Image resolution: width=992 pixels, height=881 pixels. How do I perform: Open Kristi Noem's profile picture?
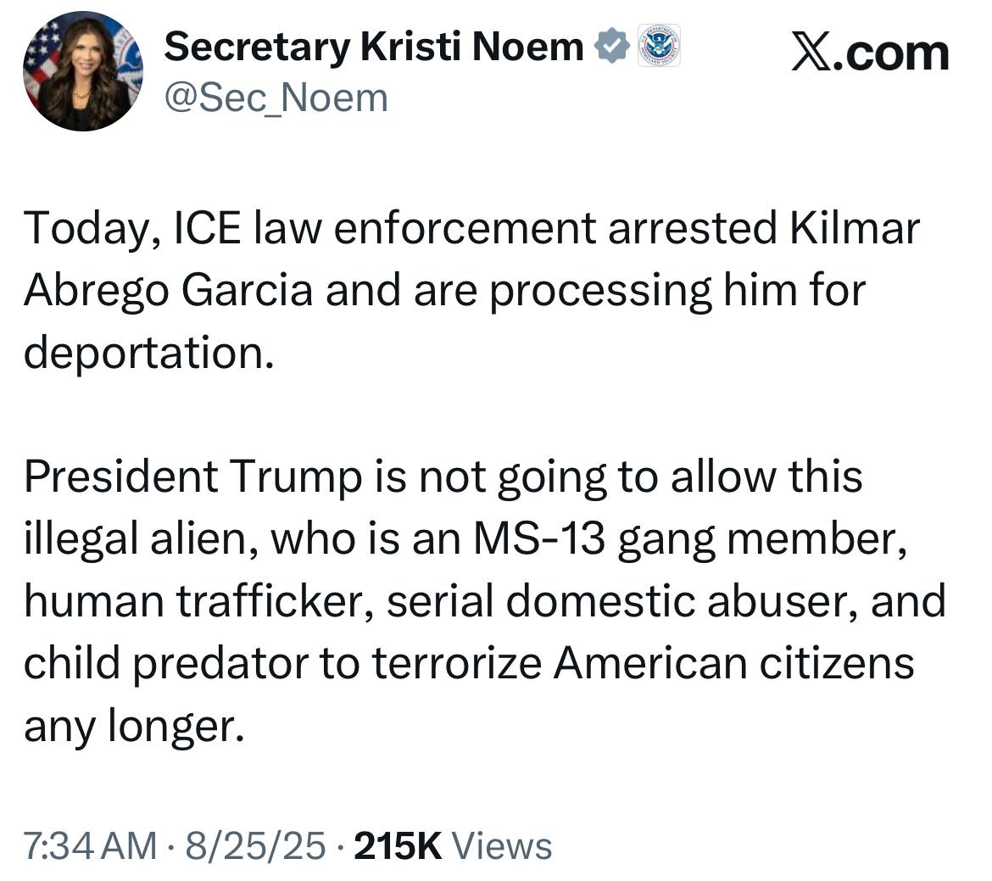pyautogui.click(x=83, y=71)
